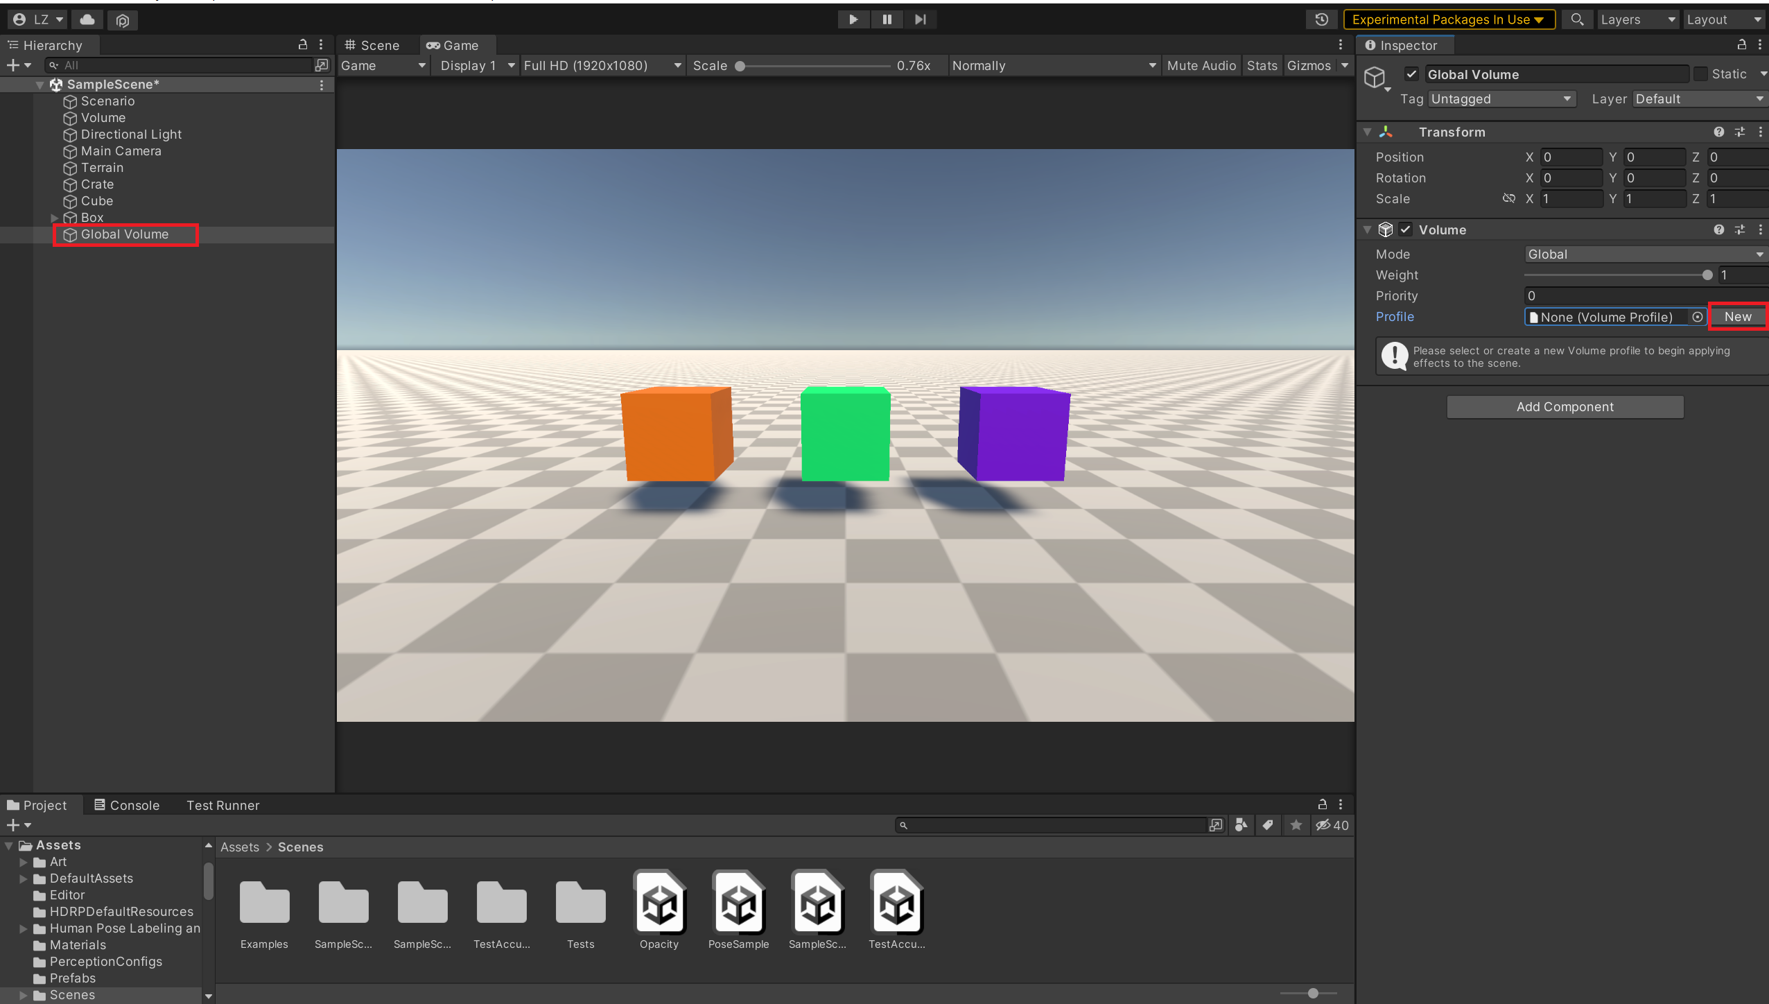Uncheck the Volume component enabled checkbox
Image resolution: width=1769 pixels, height=1004 pixels.
click(1406, 230)
